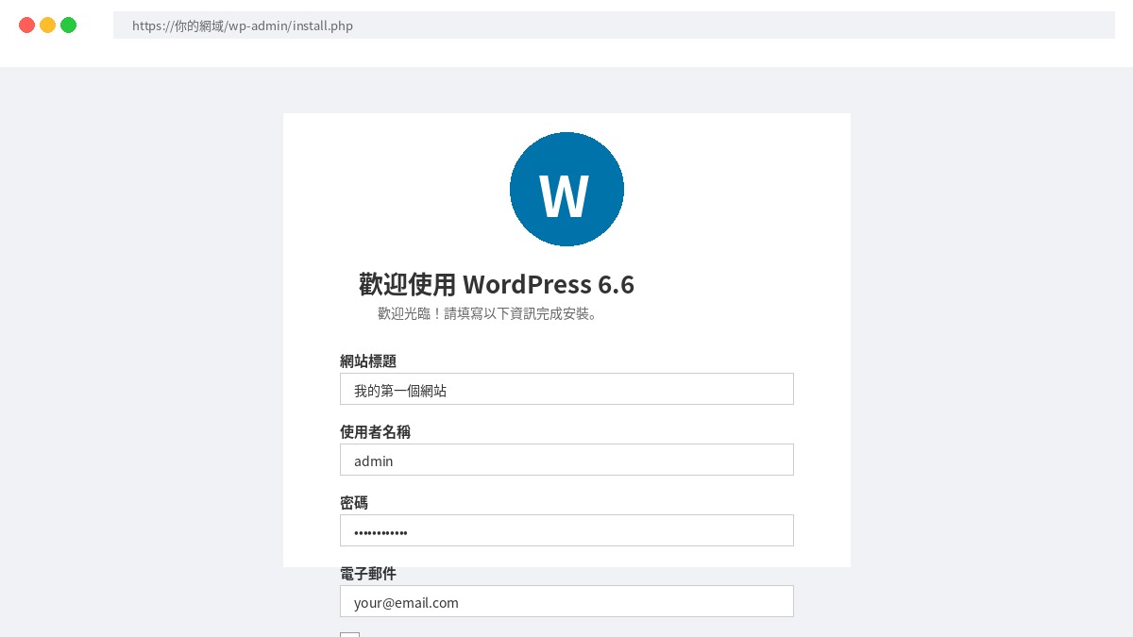Image resolution: width=1133 pixels, height=637 pixels.
Task: Click the 電子郵件 label
Action: point(368,573)
